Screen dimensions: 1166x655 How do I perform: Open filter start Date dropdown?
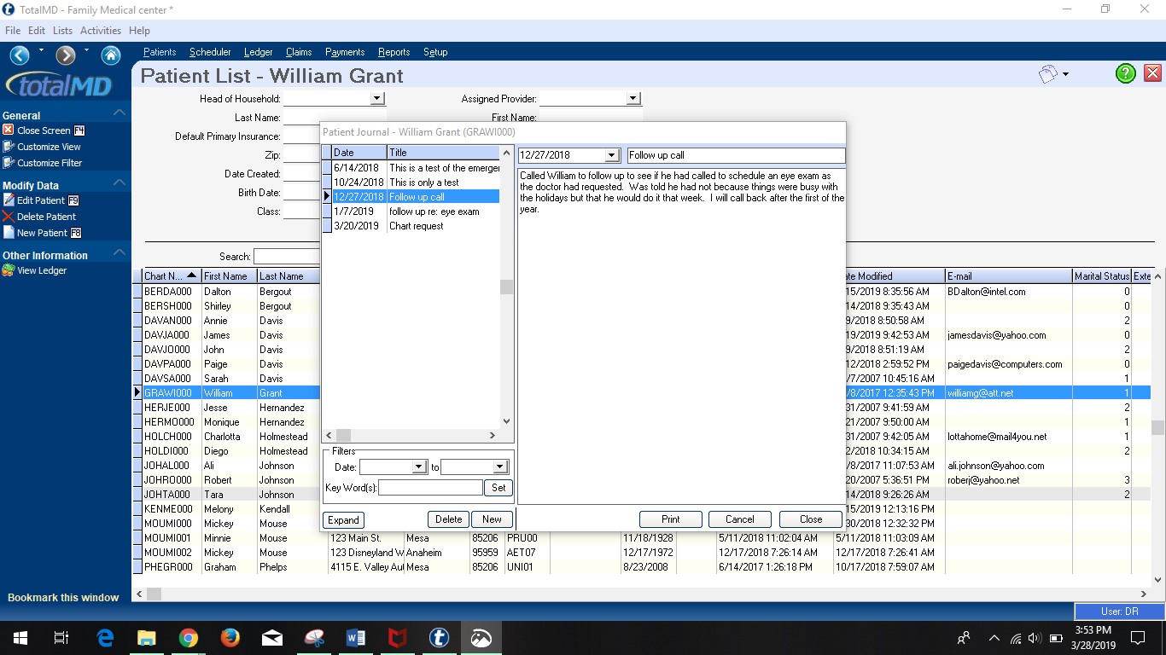(419, 467)
